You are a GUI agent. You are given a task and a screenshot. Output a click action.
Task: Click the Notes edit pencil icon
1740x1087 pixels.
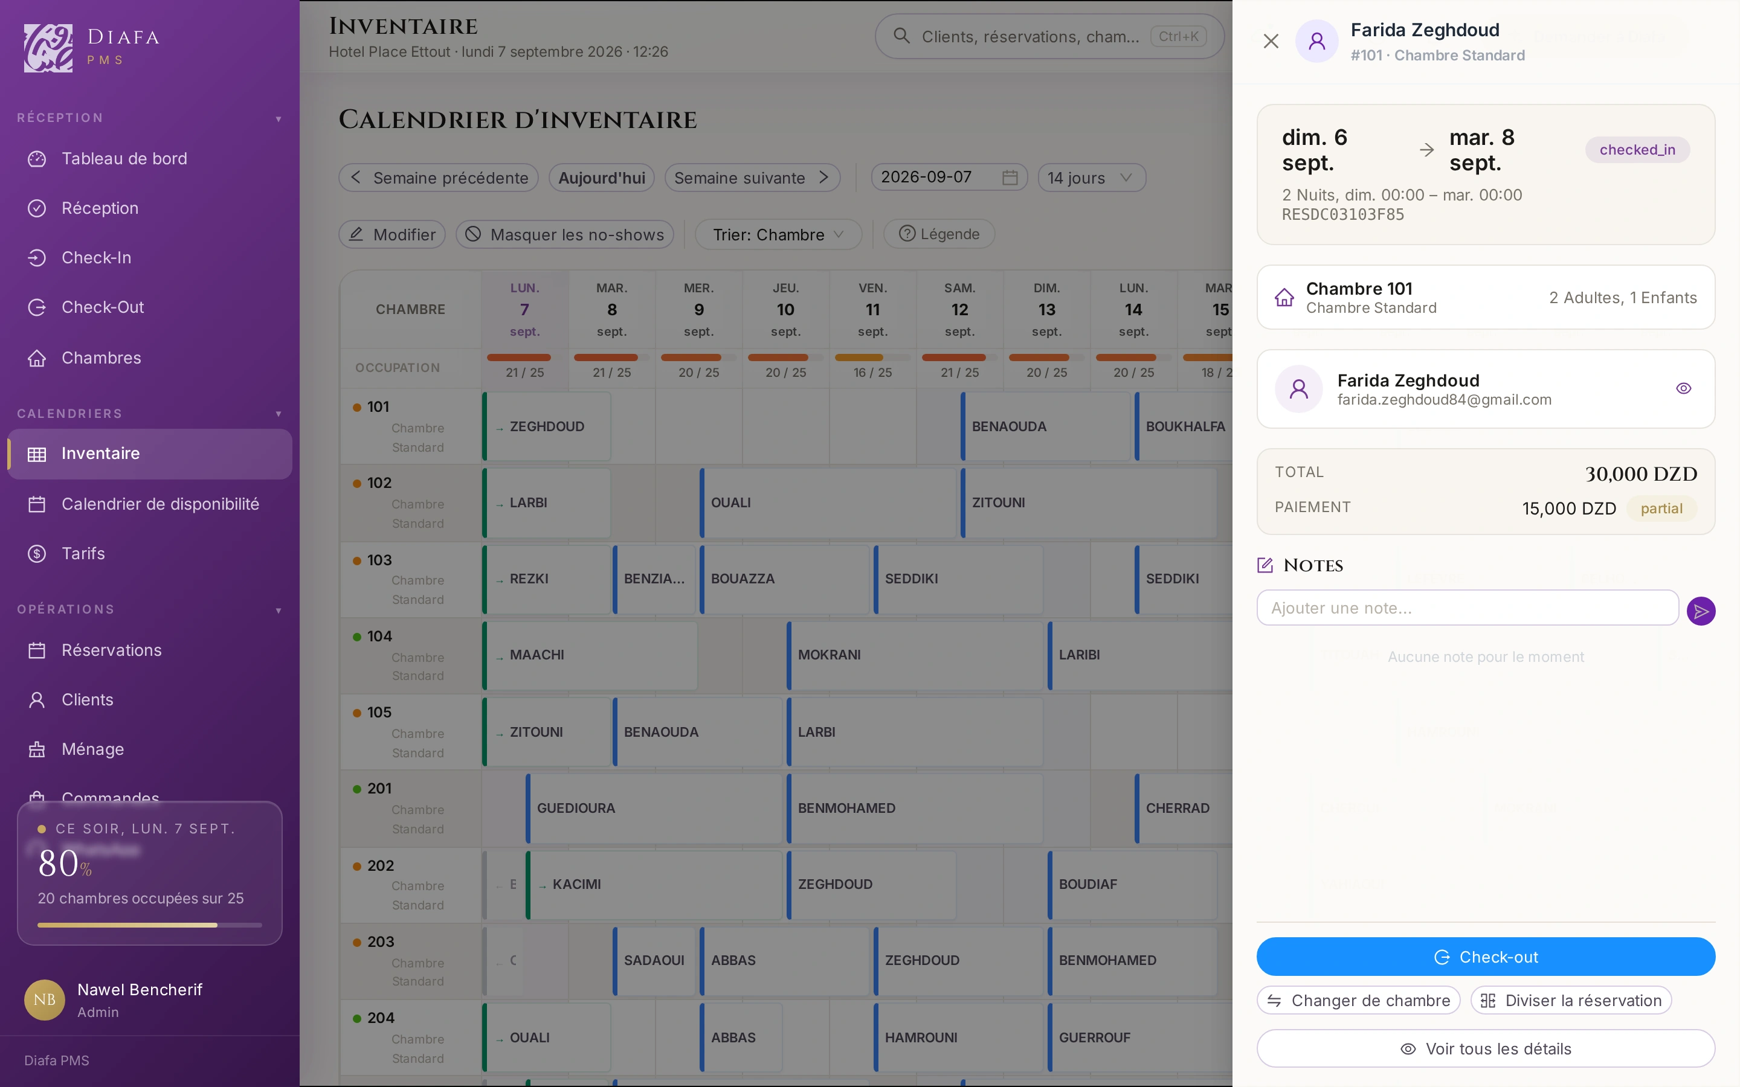(1265, 565)
